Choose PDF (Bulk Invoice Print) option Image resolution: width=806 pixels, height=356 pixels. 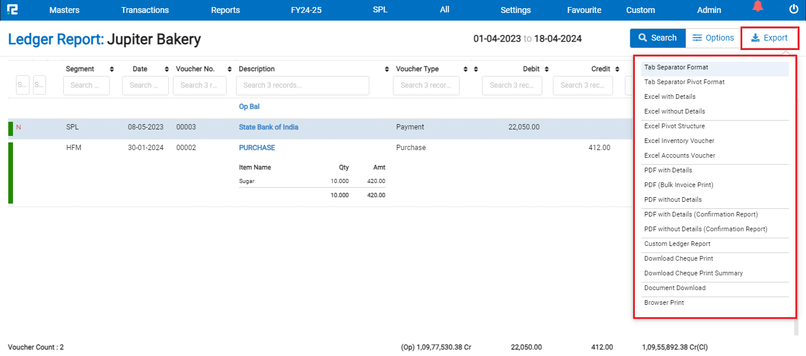point(679,185)
